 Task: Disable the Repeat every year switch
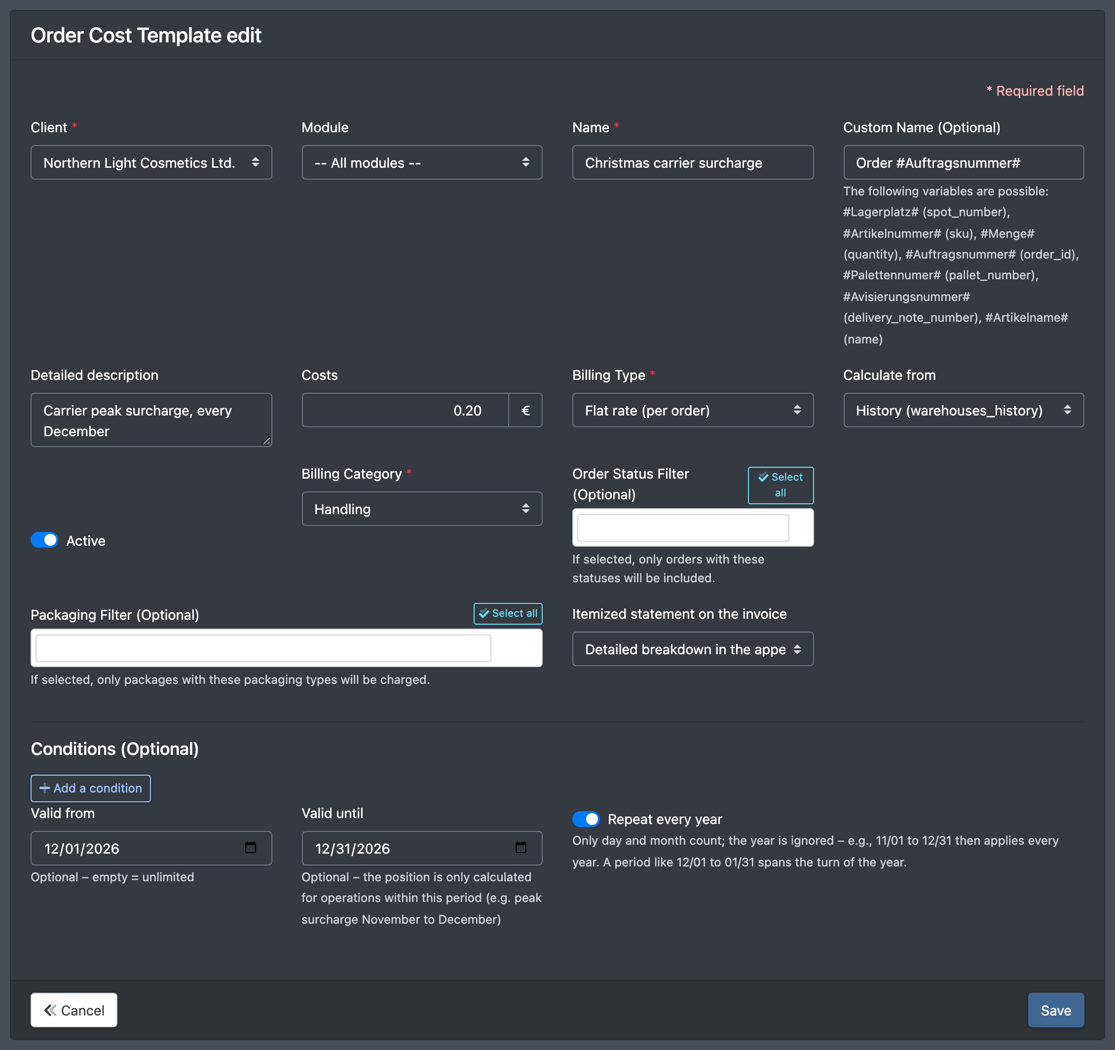(x=586, y=819)
